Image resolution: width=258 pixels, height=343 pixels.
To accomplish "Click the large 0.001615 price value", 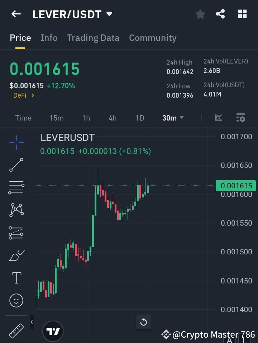I will [45, 69].
